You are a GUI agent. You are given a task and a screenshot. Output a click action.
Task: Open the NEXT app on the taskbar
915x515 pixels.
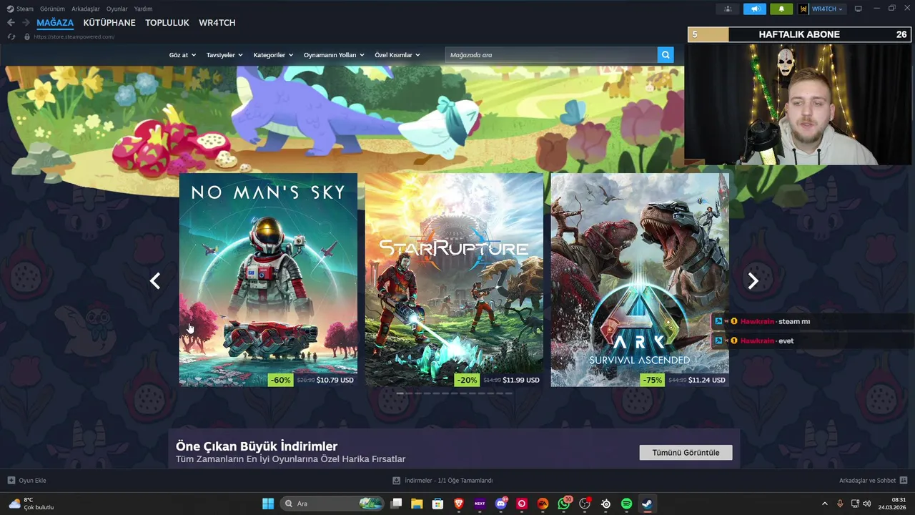[x=480, y=504]
